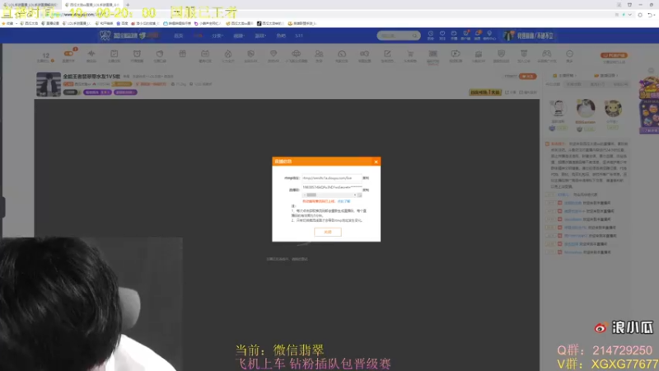
Task: Expand the 游戏 games menu
Action: 260,35
